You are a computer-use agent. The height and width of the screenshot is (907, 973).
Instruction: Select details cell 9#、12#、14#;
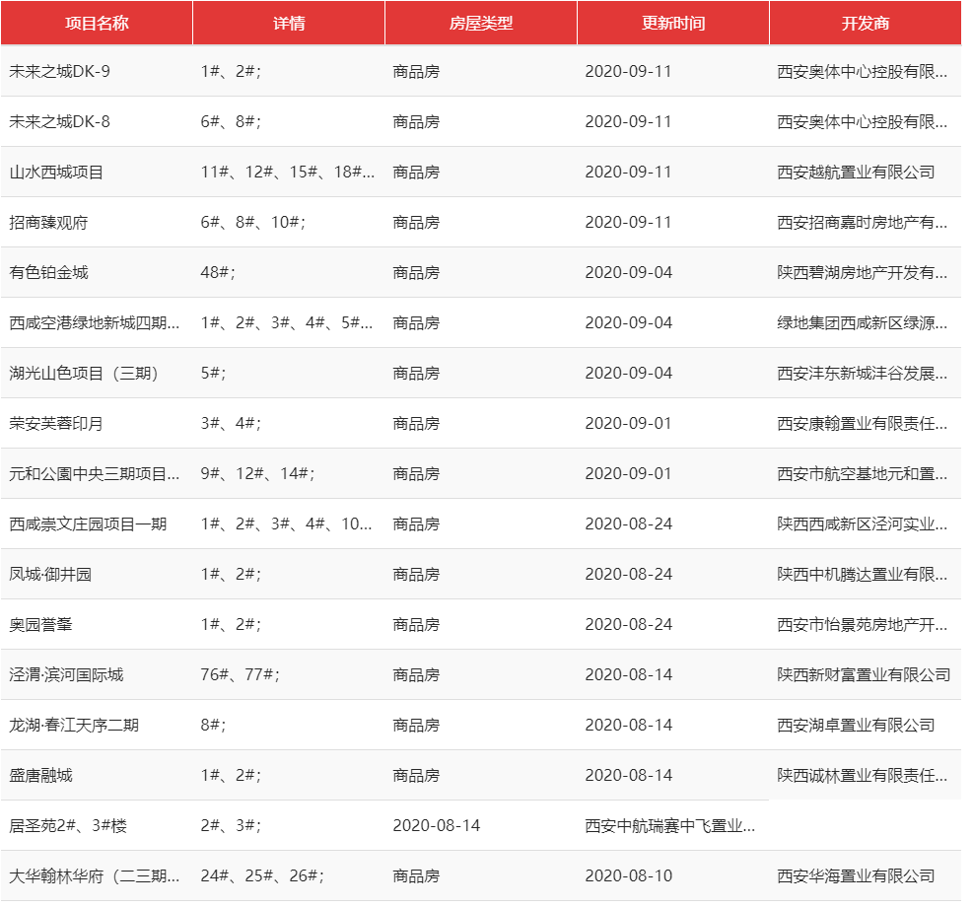[257, 473]
